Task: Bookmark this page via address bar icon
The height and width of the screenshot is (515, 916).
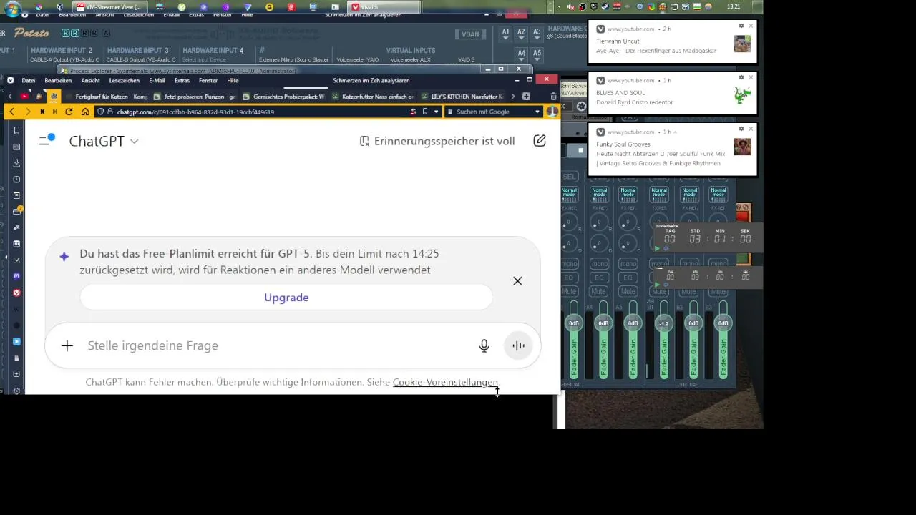Action: click(425, 112)
